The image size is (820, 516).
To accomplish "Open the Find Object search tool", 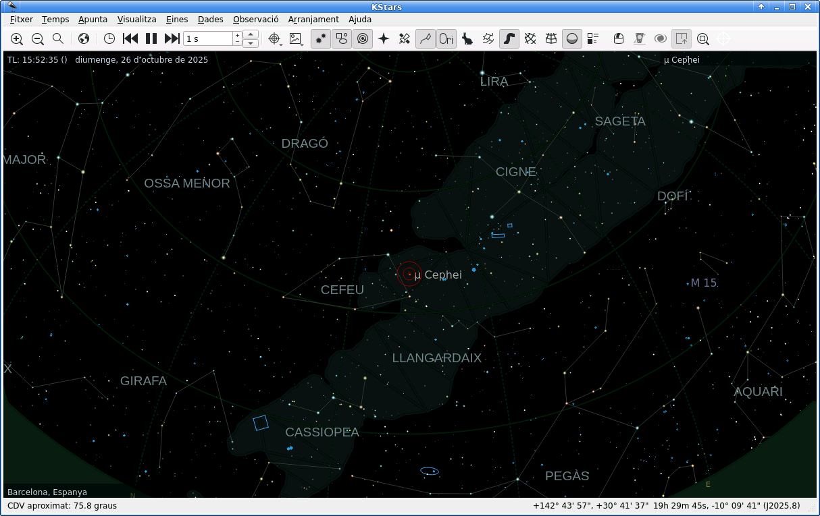I will (58, 38).
